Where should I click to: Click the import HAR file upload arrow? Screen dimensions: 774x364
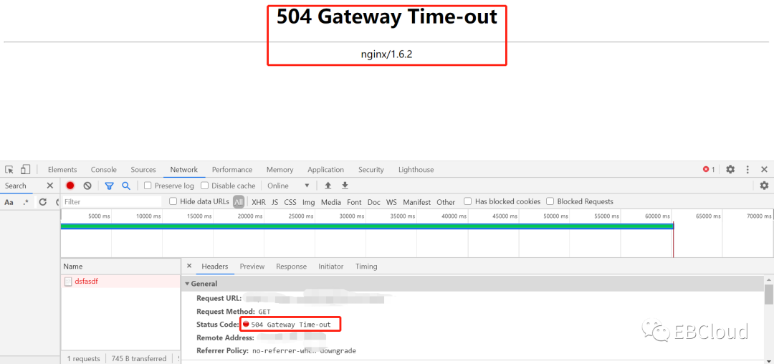(x=328, y=186)
